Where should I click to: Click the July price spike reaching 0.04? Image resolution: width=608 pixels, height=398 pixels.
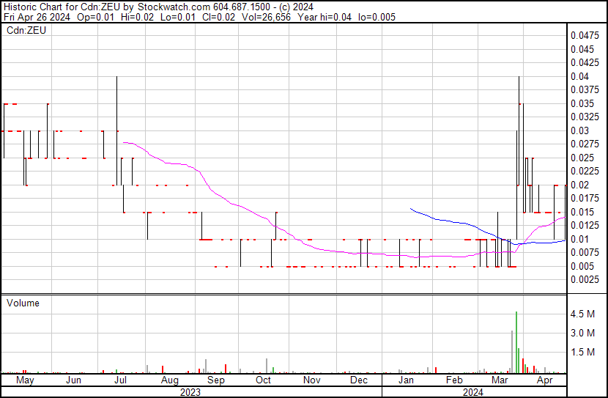116,130
